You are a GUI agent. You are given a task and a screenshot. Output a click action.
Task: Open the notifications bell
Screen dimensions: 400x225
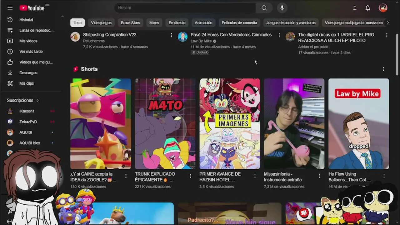[368, 8]
